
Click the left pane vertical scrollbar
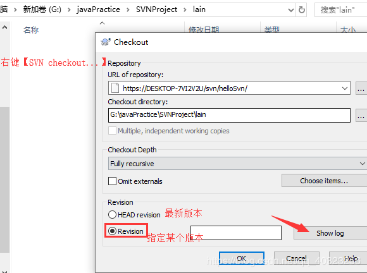[4, 179]
